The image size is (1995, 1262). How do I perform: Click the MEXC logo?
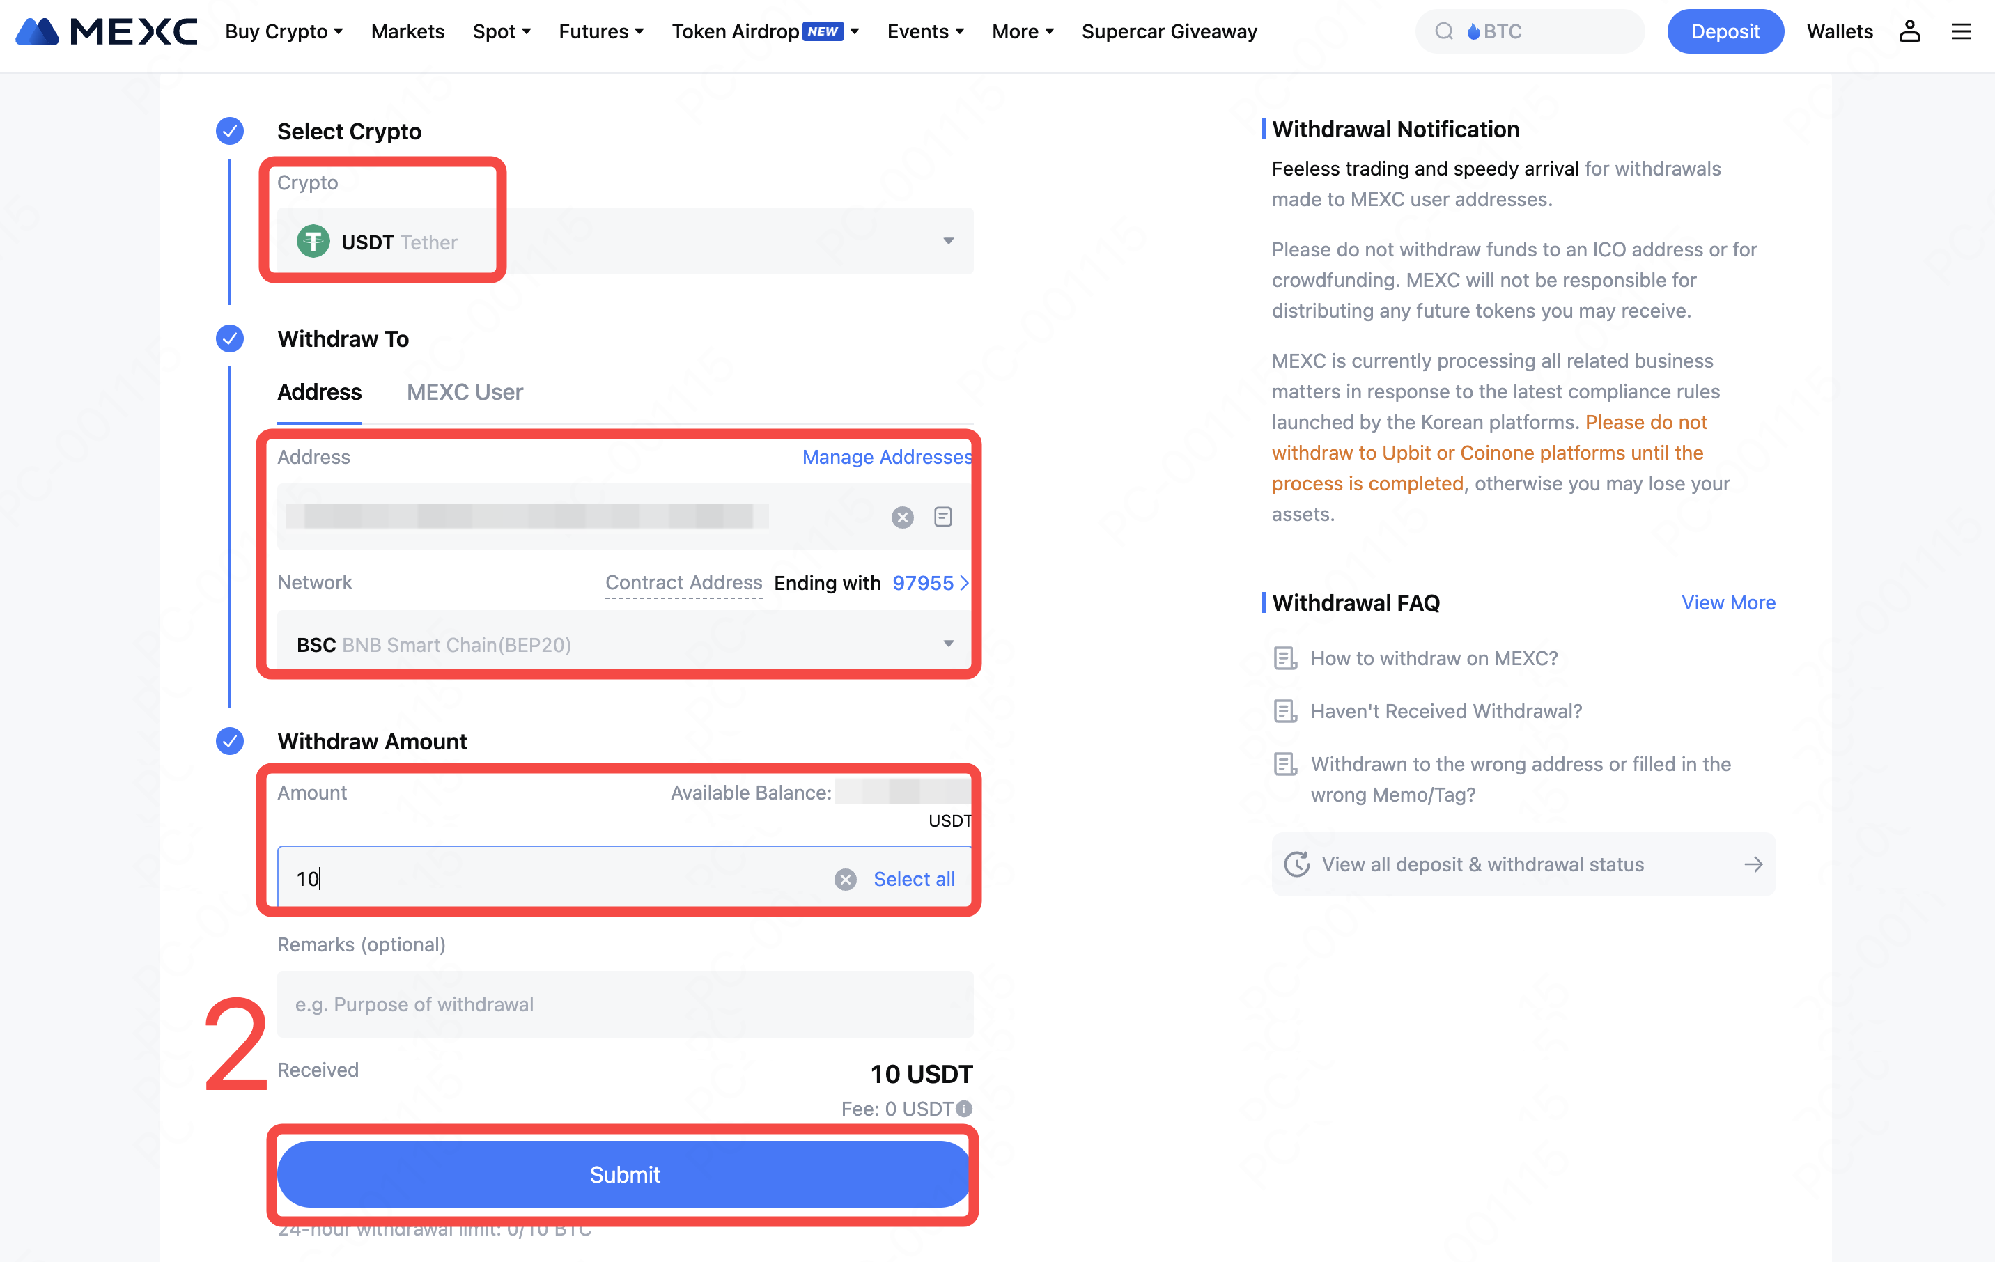point(107,31)
